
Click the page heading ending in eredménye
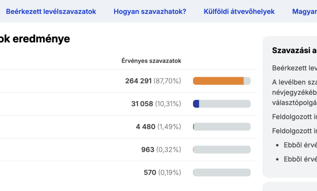click(x=35, y=39)
